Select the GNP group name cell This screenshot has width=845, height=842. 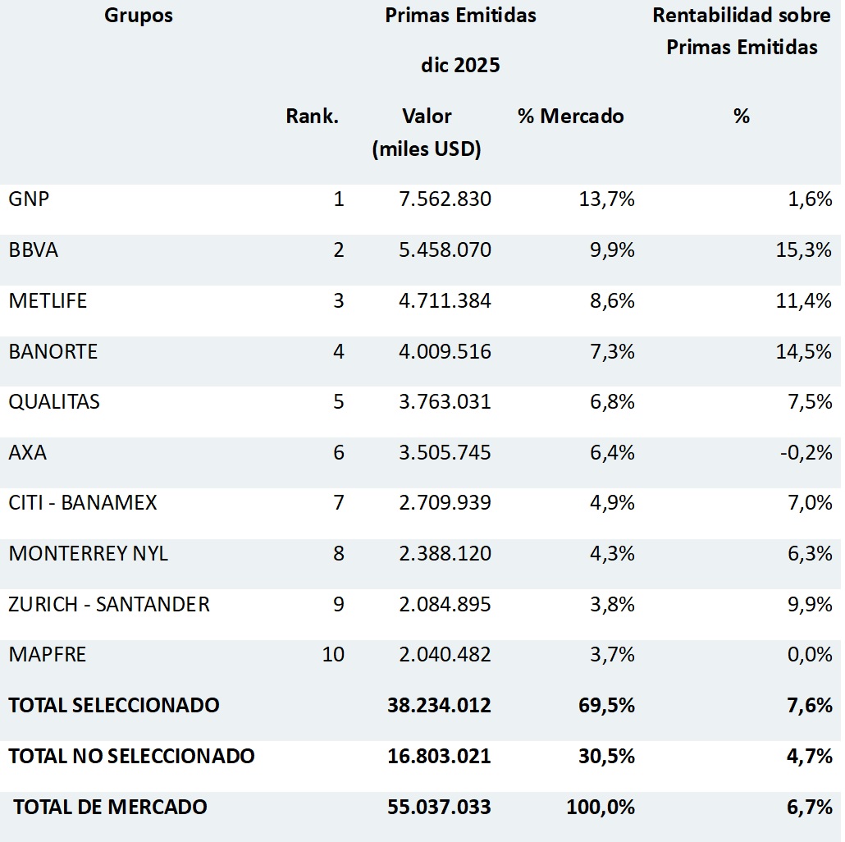[x=30, y=199]
